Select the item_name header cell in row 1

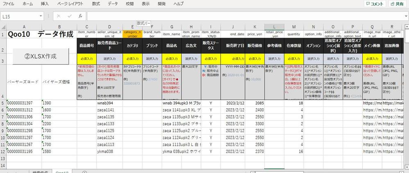(172, 34)
